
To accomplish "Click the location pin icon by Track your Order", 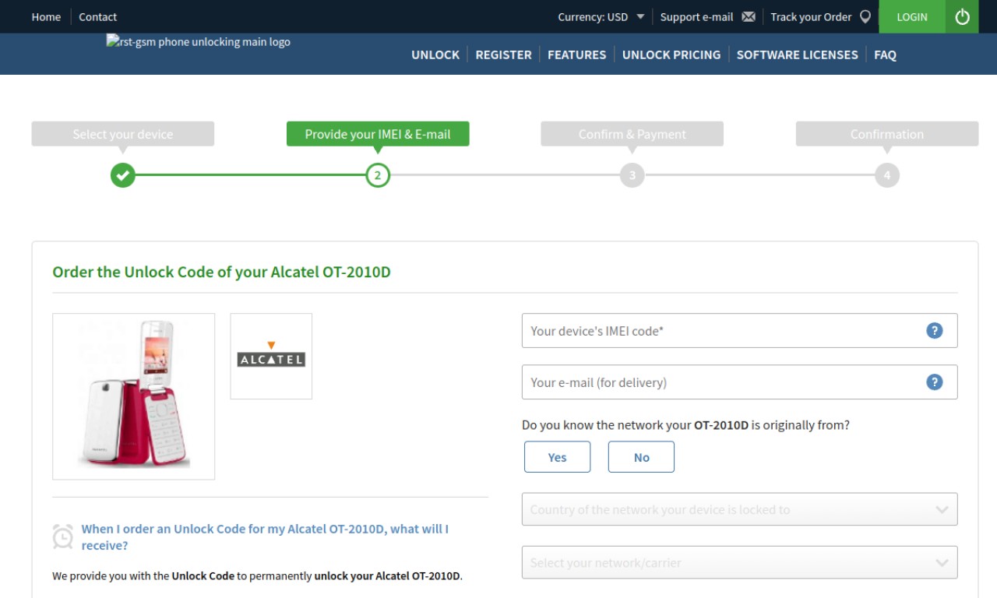I will click(x=865, y=16).
